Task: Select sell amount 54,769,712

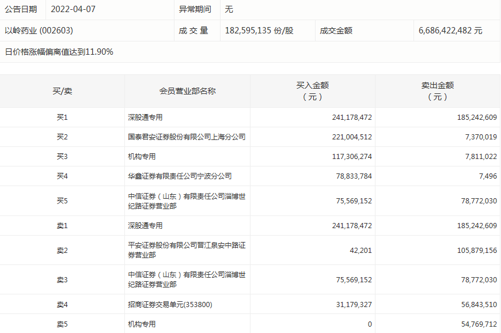Action: (x=479, y=324)
